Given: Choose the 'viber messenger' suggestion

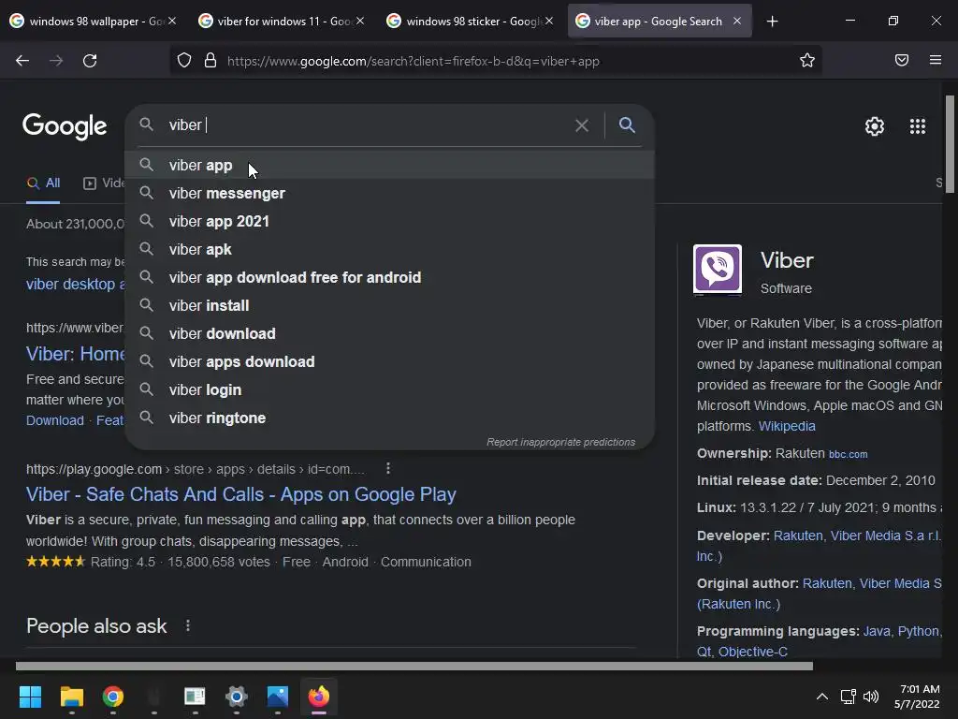Looking at the screenshot, I should (x=390, y=193).
